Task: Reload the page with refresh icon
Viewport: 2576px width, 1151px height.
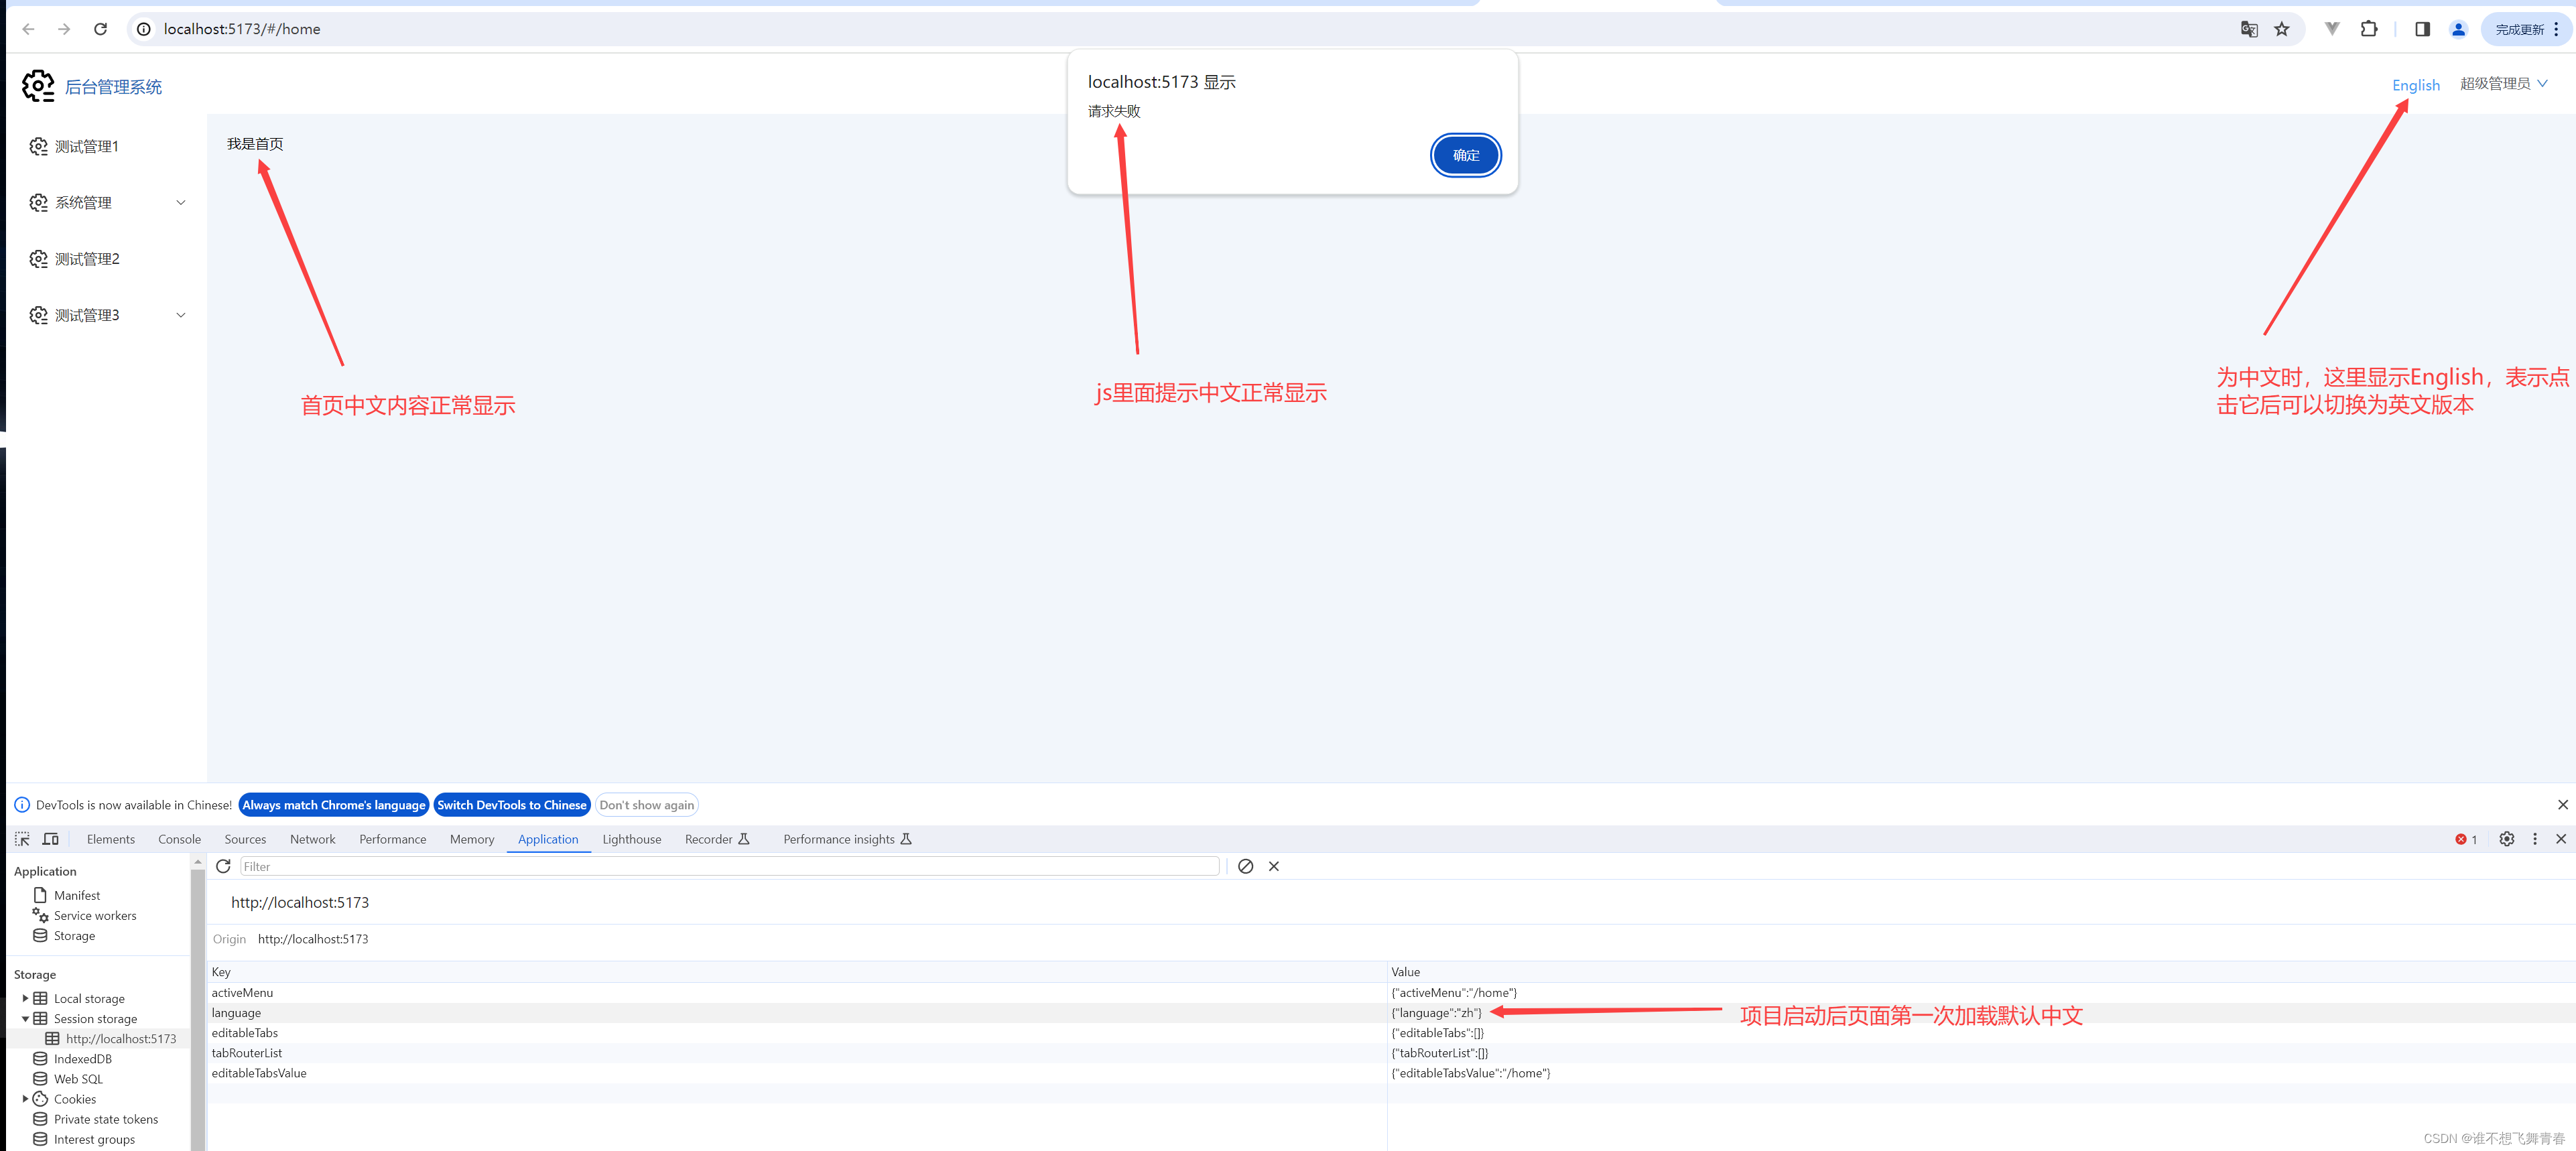Action: coord(100,29)
